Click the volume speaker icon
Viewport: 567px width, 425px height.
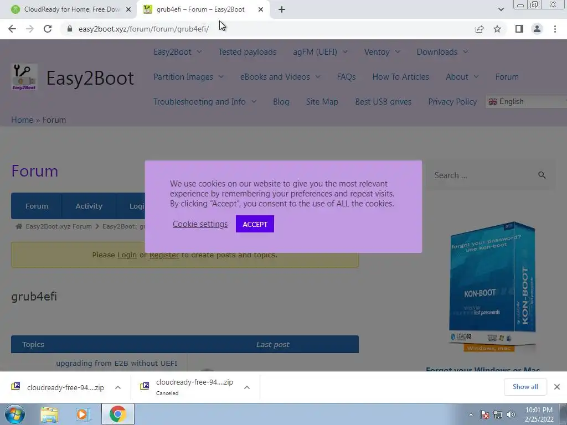(511, 415)
